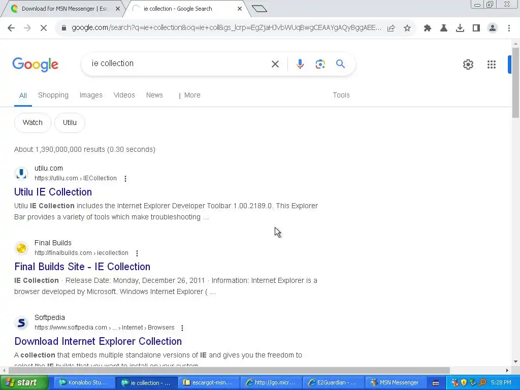The height and width of the screenshot is (390, 520).
Task: Switch to Images results
Action: coord(91,95)
